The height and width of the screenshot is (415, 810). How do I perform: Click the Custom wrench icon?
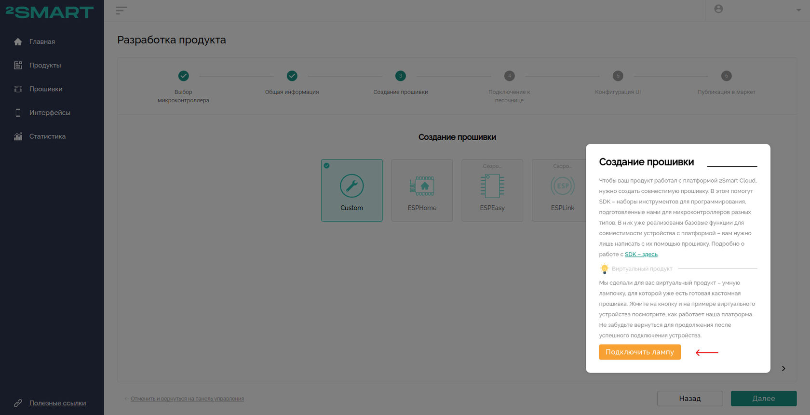coord(351,186)
